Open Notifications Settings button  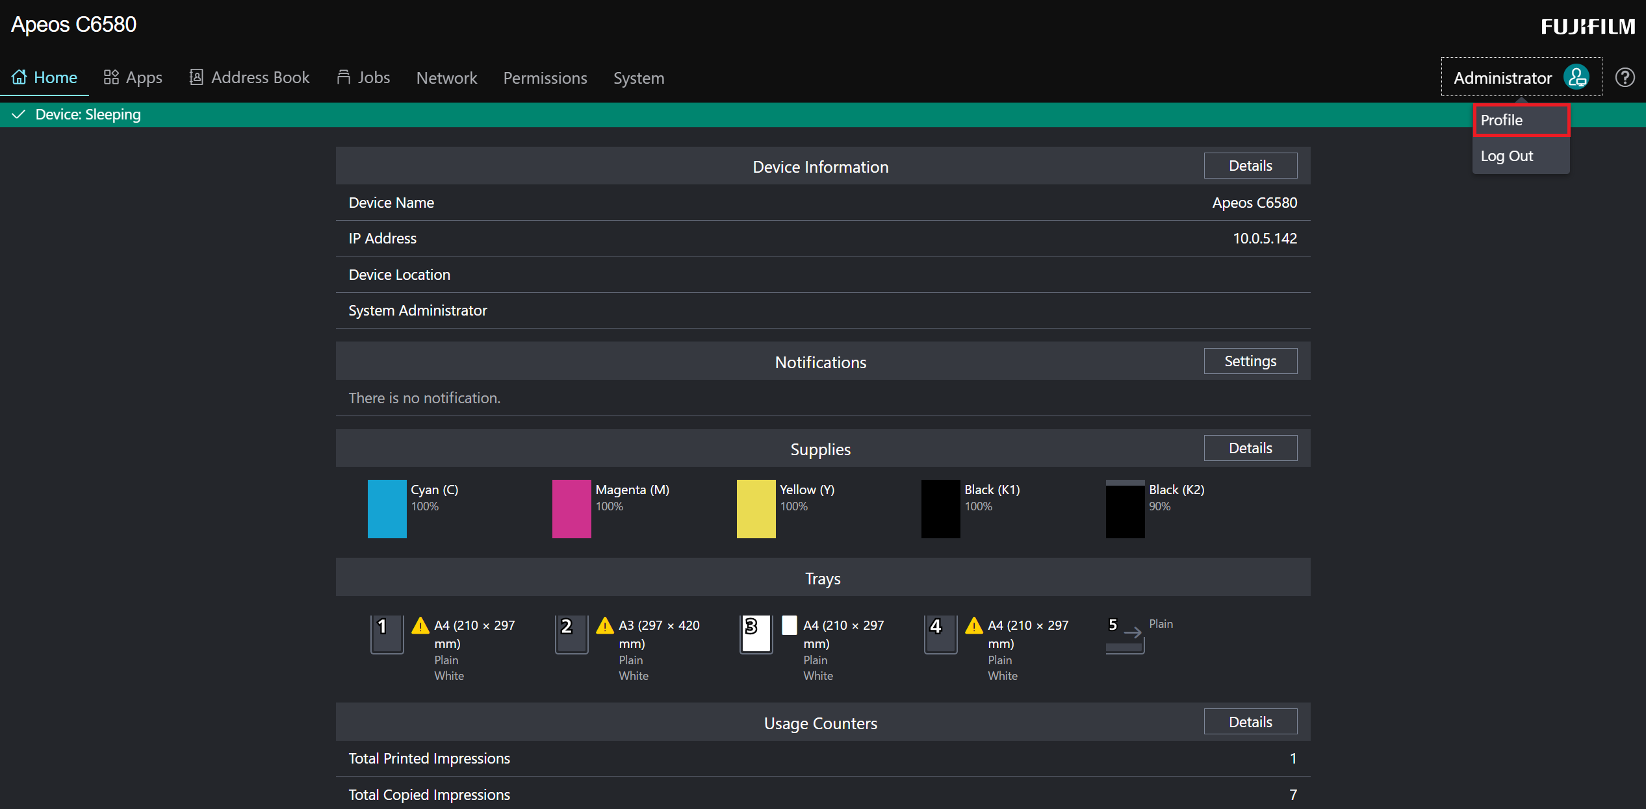pyautogui.click(x=1250, y=361)
